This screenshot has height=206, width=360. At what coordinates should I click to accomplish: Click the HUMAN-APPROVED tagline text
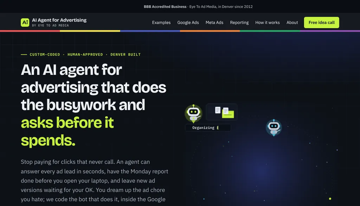coord(85,54)
